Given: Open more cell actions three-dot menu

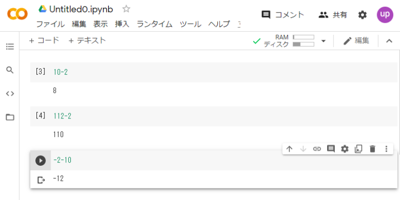Looking at the screenshot, I should (386, 149).
